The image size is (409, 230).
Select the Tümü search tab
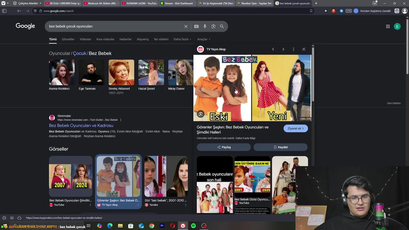[x=53, y=39]
